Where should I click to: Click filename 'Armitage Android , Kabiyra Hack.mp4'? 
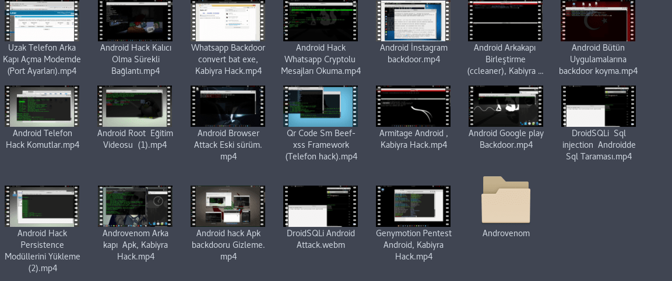[414, 139]
